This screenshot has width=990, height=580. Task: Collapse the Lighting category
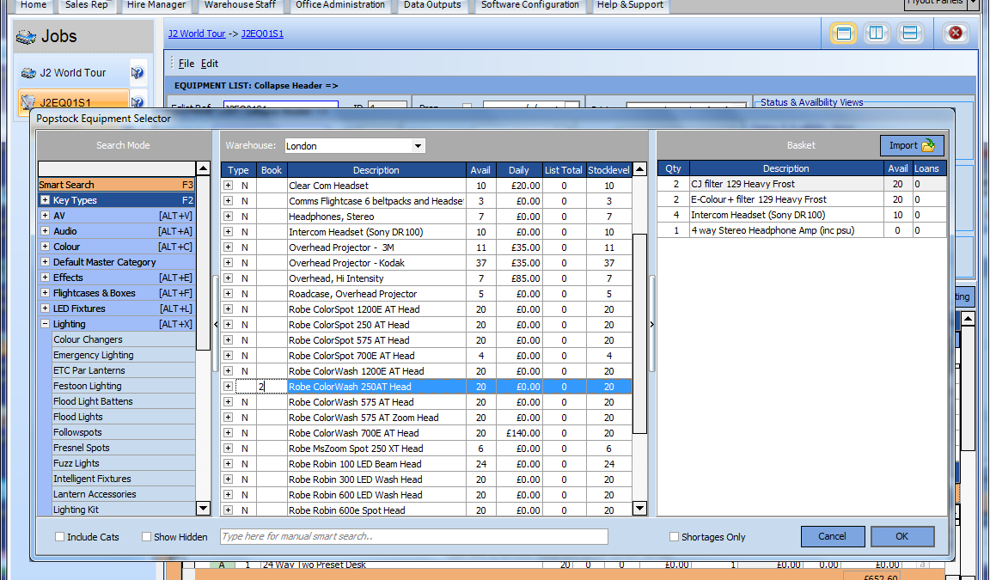tap(45, 324)
